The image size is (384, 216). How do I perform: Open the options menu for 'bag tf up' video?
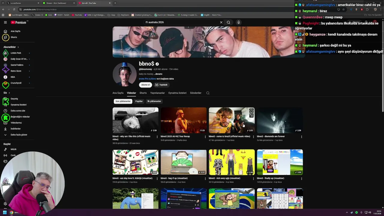tap(205, 178)
